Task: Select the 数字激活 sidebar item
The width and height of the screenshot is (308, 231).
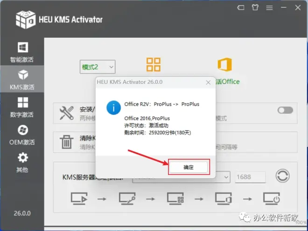Action: tap(22, 106)
